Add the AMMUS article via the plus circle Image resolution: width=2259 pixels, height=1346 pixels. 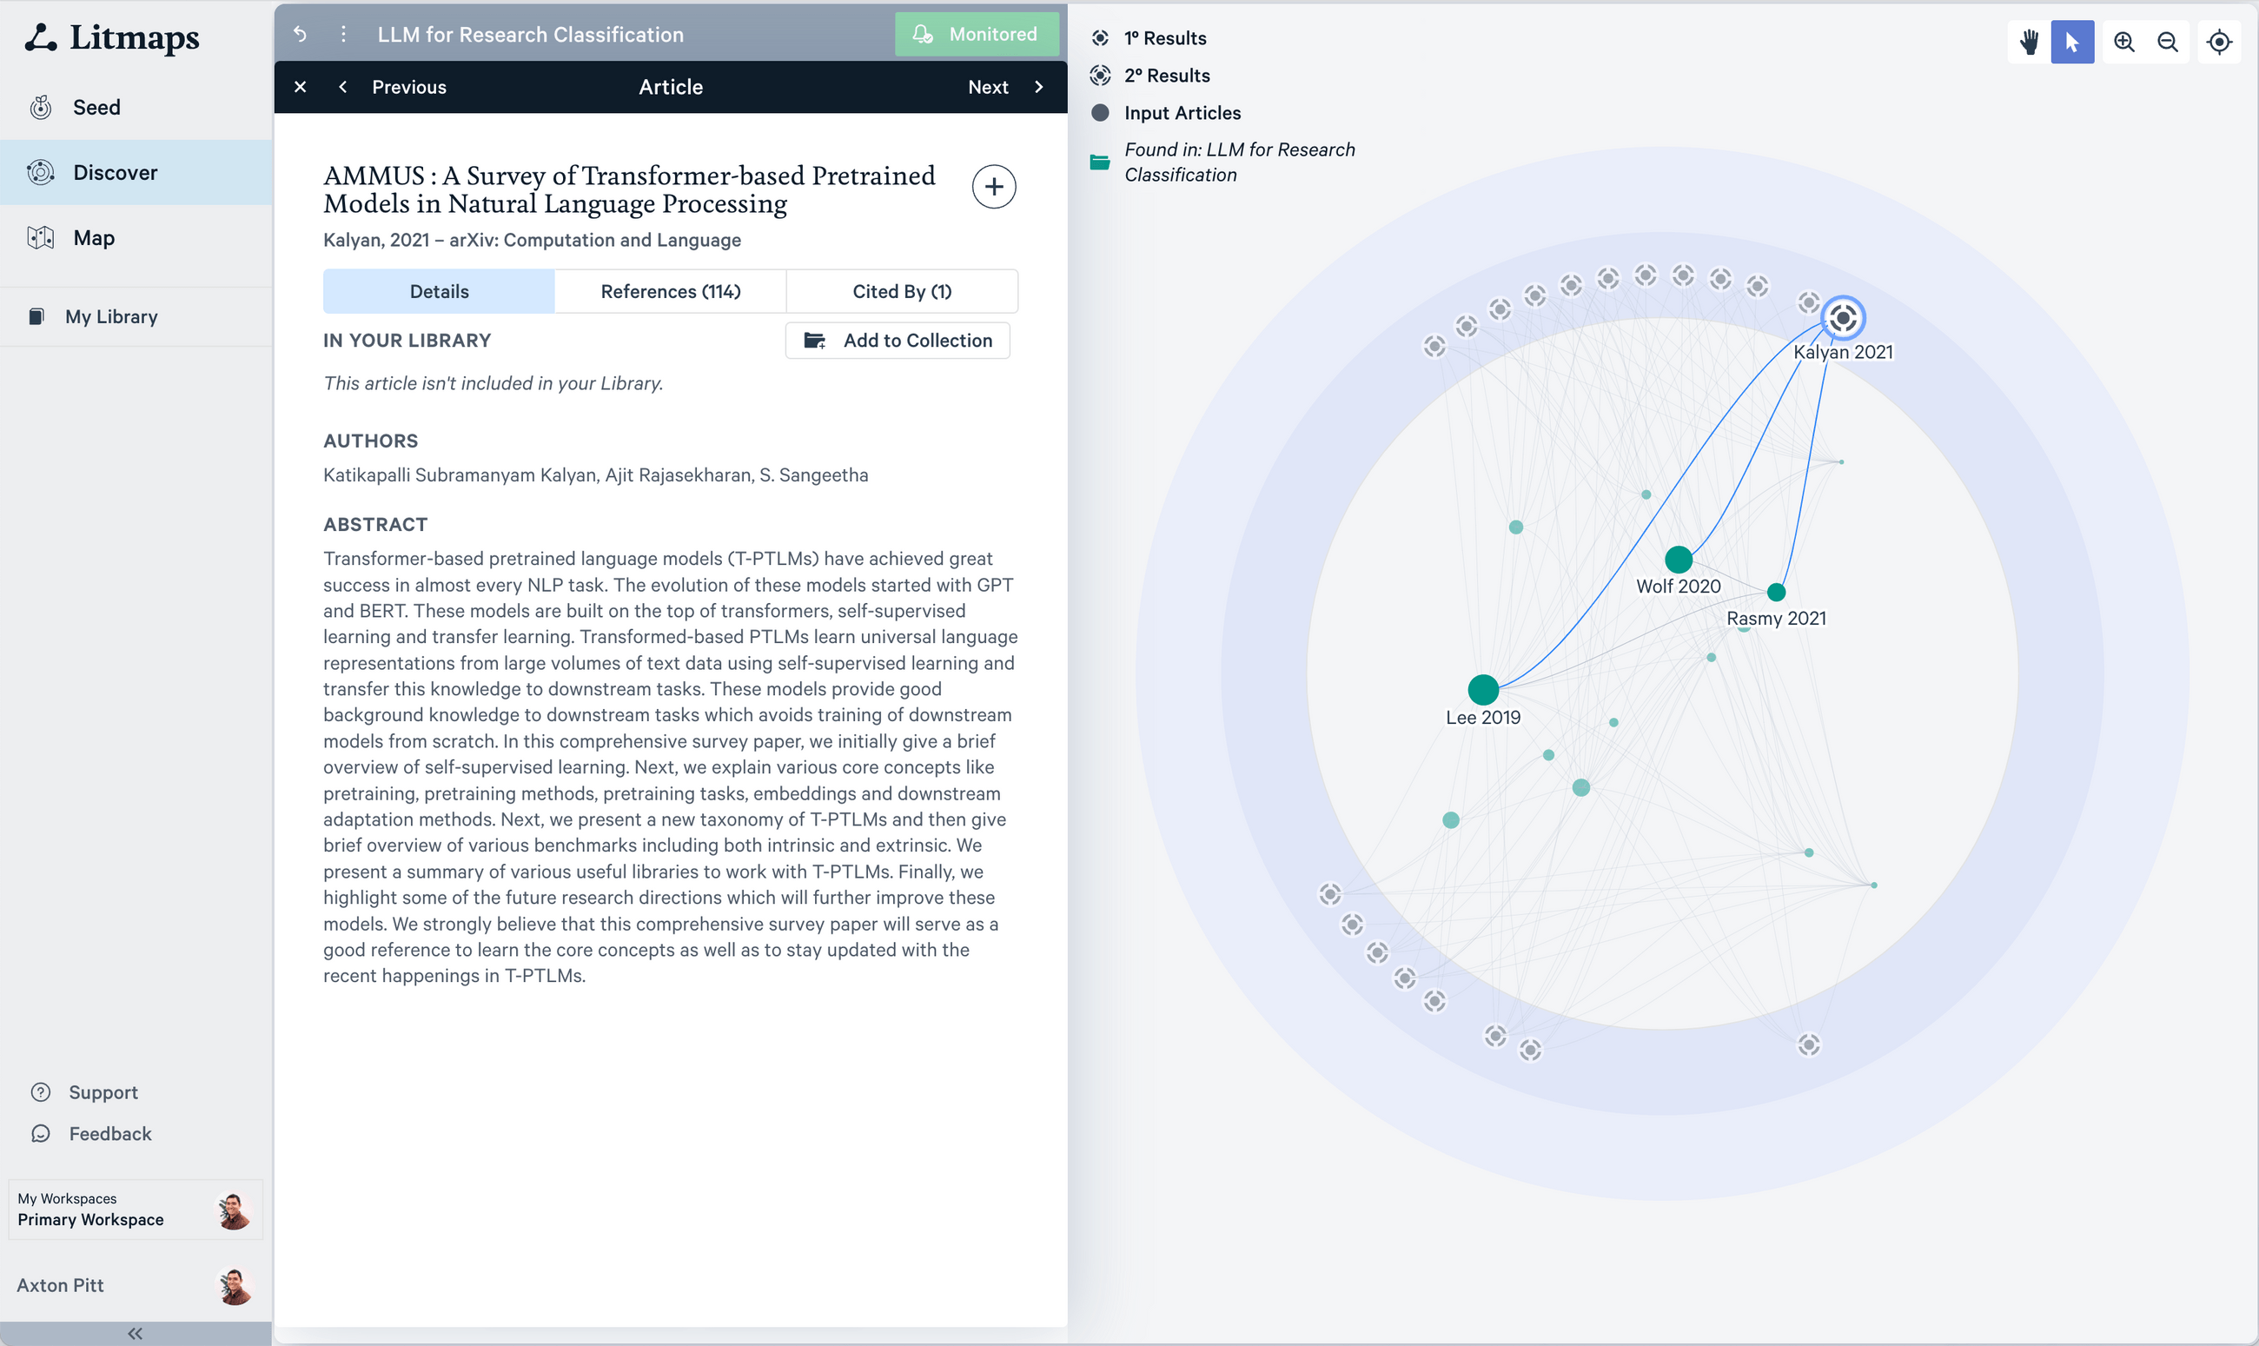994,186
